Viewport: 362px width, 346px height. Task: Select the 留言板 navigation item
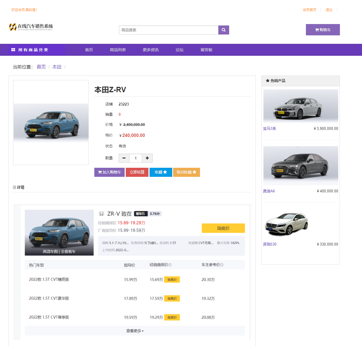[206, 50]
